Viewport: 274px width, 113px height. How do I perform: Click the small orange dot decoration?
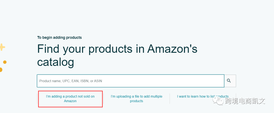(x=5, y=62)
